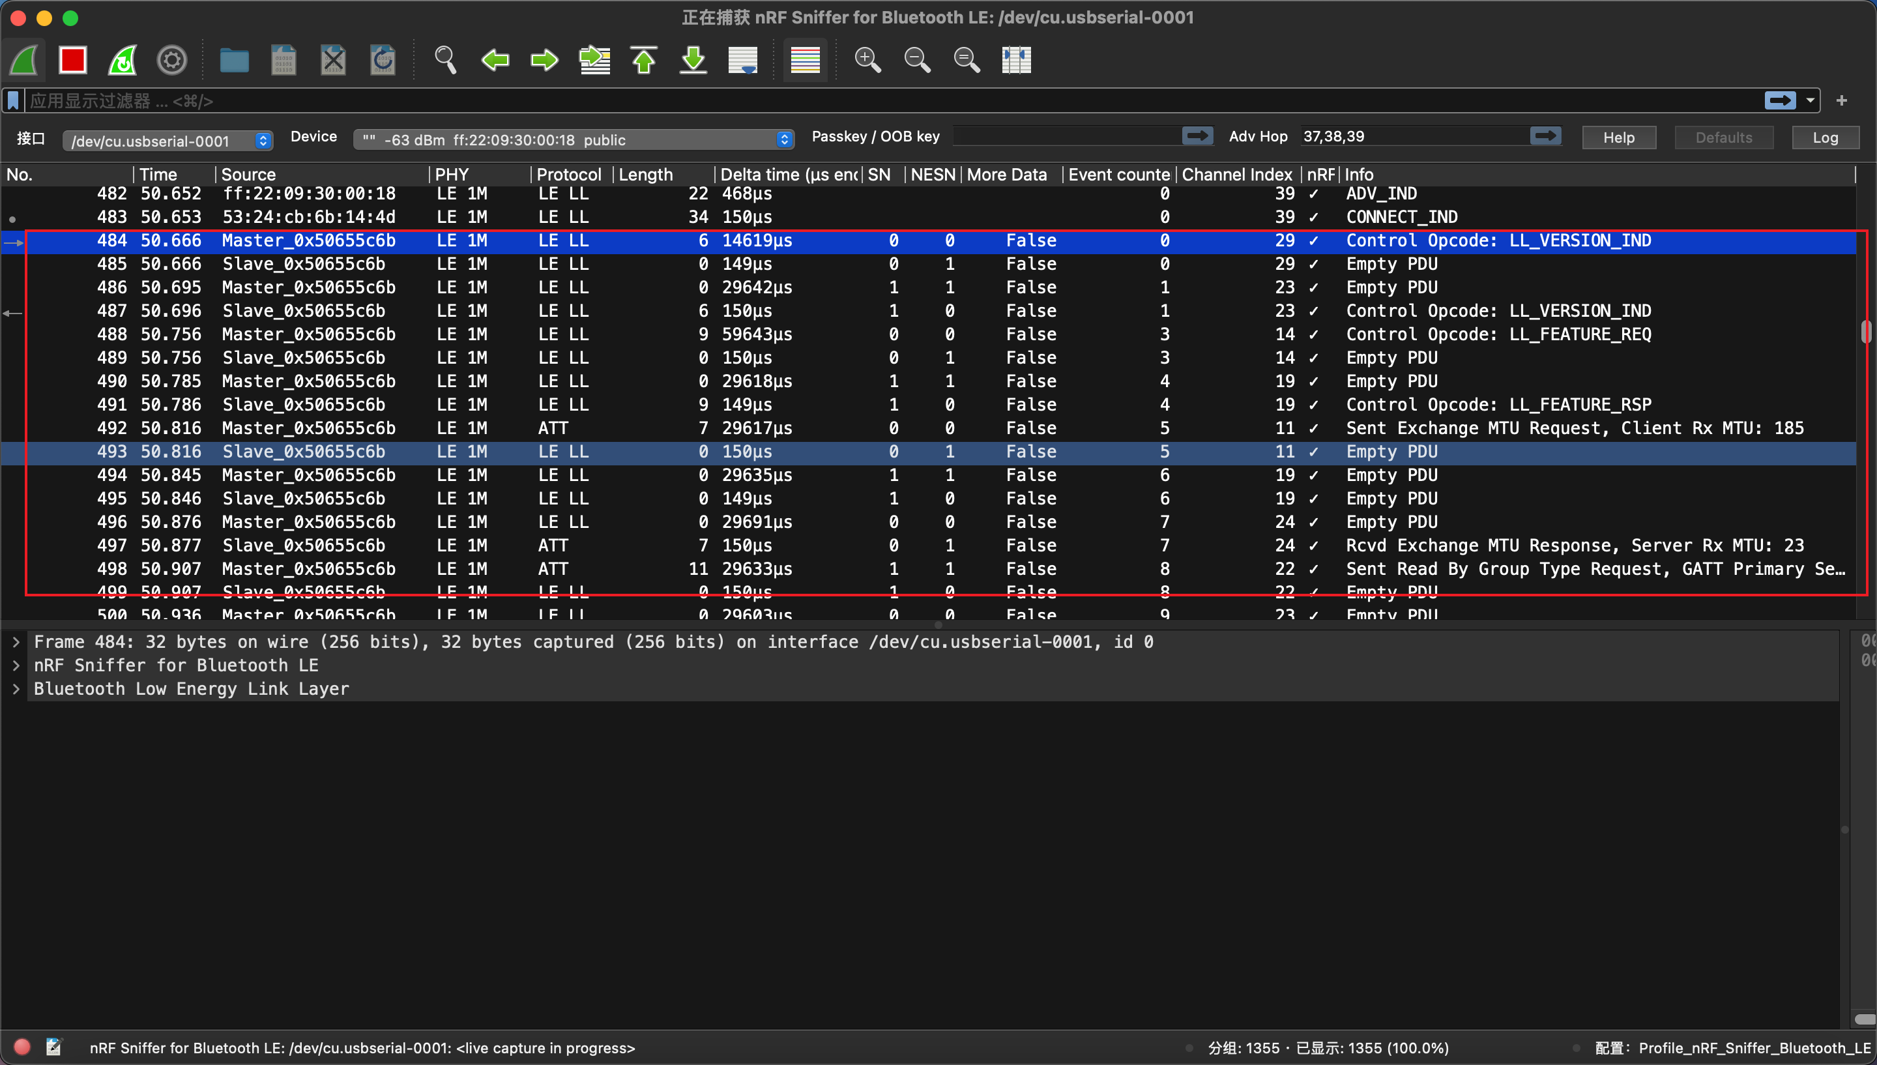Sort by the Protocol column header
1877x1065 pixels.
coord(570,174)
